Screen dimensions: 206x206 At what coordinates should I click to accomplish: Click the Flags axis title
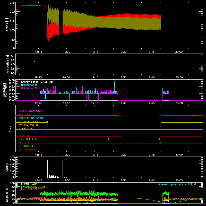click(11, 128)
